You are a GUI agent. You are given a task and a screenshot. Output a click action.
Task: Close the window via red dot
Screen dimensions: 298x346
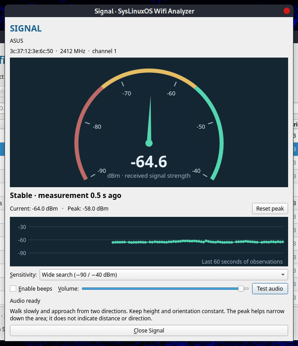click(x=287, y=11)
